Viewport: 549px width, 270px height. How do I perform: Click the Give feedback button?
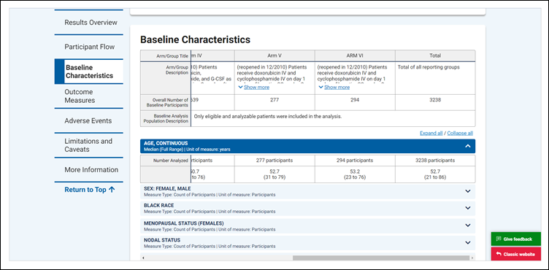515,239
